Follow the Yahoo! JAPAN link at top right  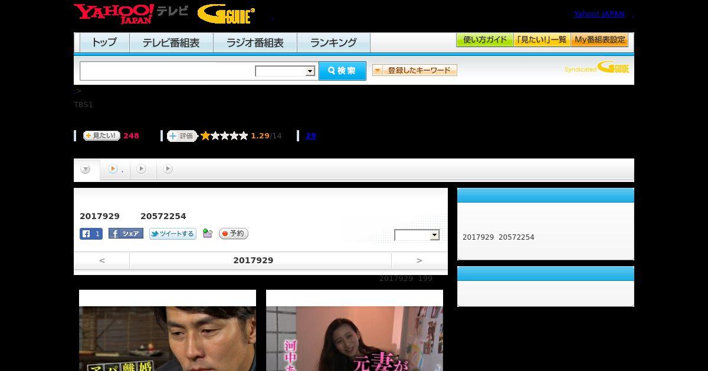coord(599,14)
